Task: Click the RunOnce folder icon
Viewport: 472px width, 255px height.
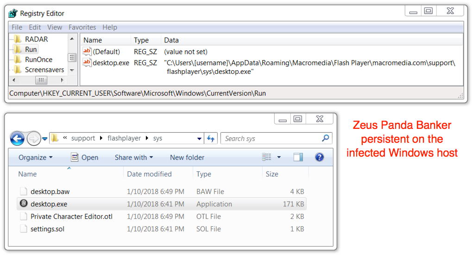Action: coord(18,60)
